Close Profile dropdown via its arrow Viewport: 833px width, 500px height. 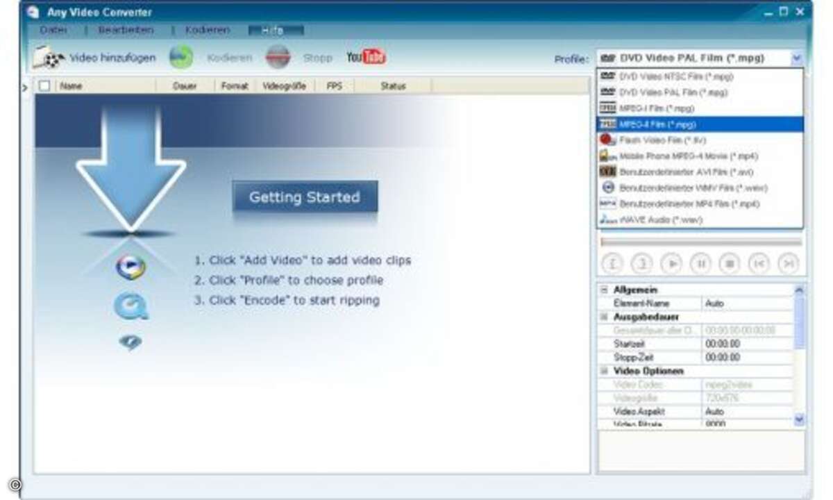click(796, 59)
